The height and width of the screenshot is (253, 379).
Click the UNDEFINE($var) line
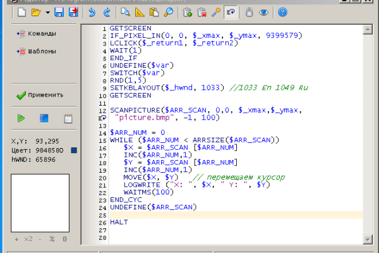[x=141, y=65]
